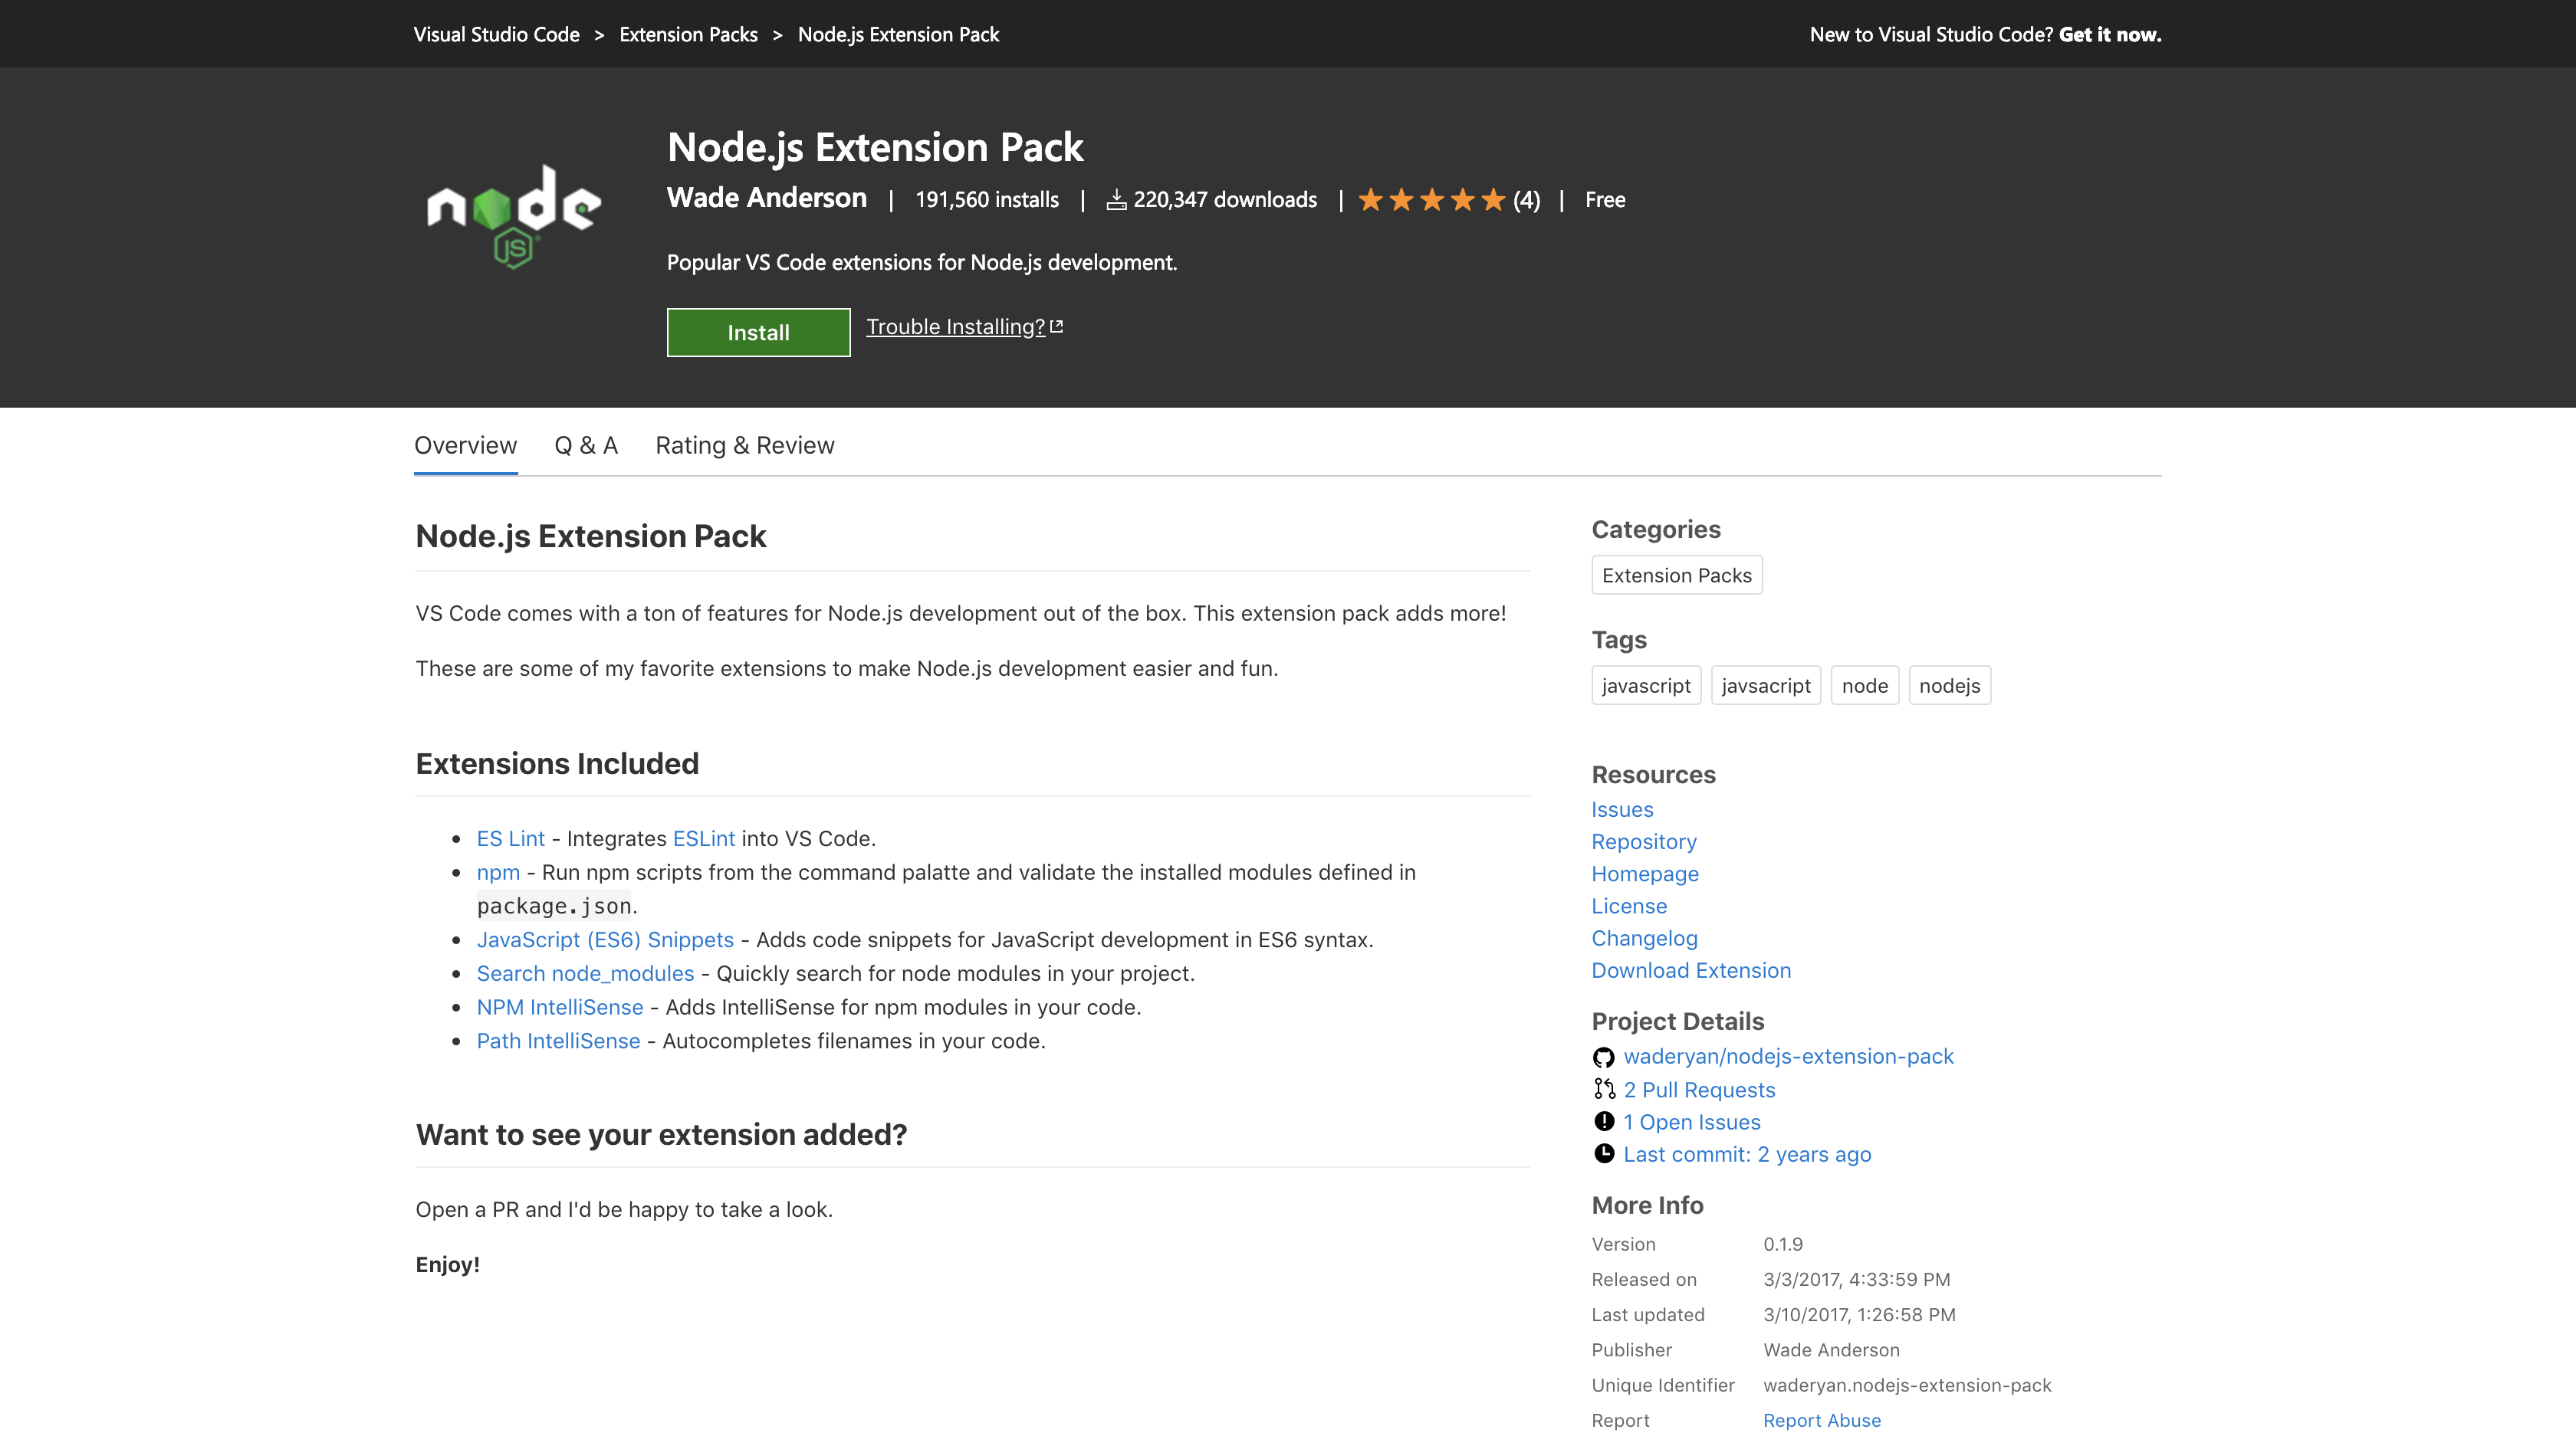Open Homepage resource link
The image size is (2576, 1433).
click(x=1645, y=874)
